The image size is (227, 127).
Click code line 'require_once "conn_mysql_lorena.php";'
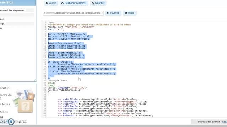point(72,27)
